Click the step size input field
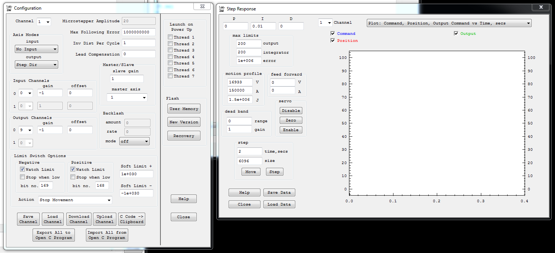Screen dimensions: 555x253 [249, 161]
